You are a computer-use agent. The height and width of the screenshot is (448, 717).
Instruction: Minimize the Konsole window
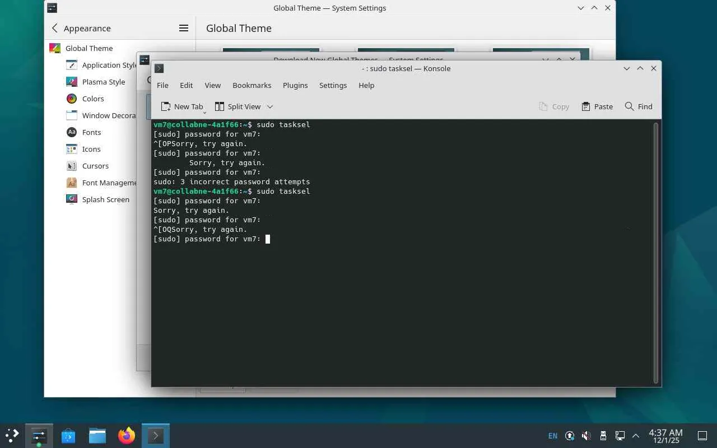[627, 68]
